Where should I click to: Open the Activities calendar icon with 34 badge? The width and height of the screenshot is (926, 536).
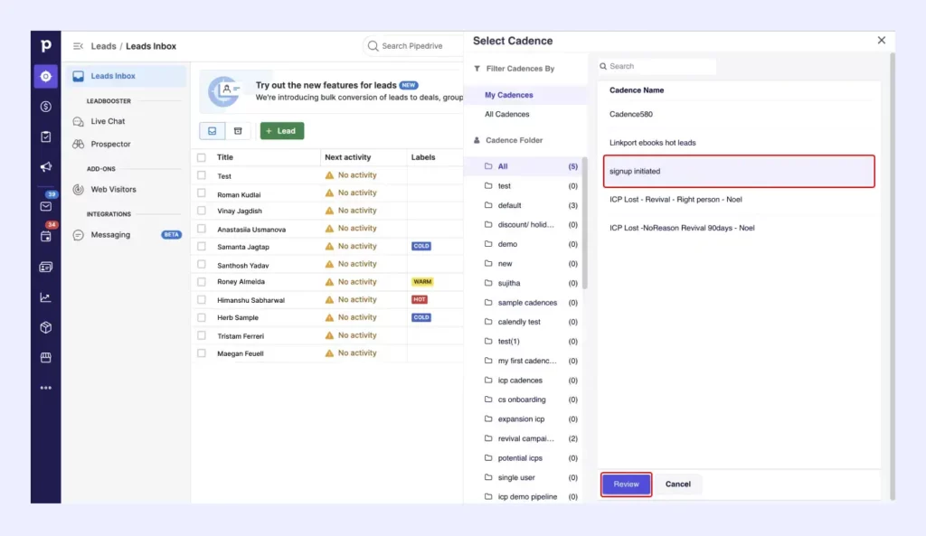pos(45,237)
